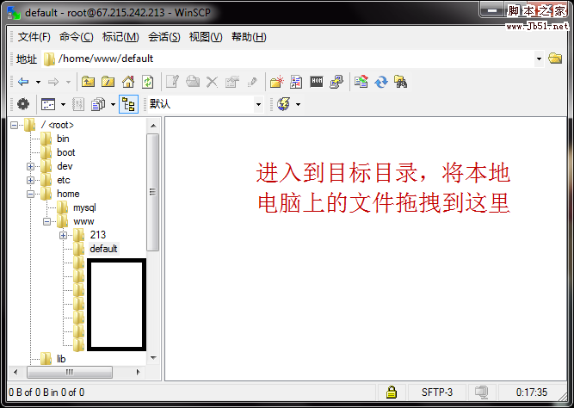Click the tree horizontal scrollbar thumb
Viewport: 574px width, 408px height.
[70, 372]
